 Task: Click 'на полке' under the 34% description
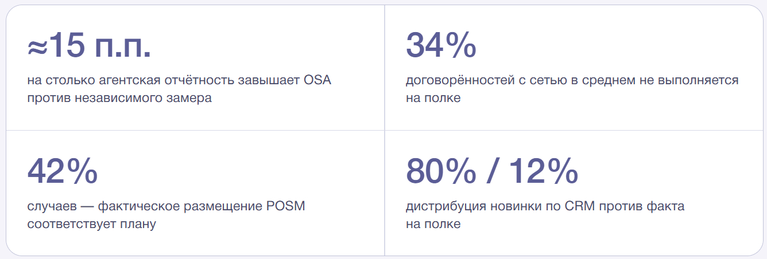click(433, 98)
